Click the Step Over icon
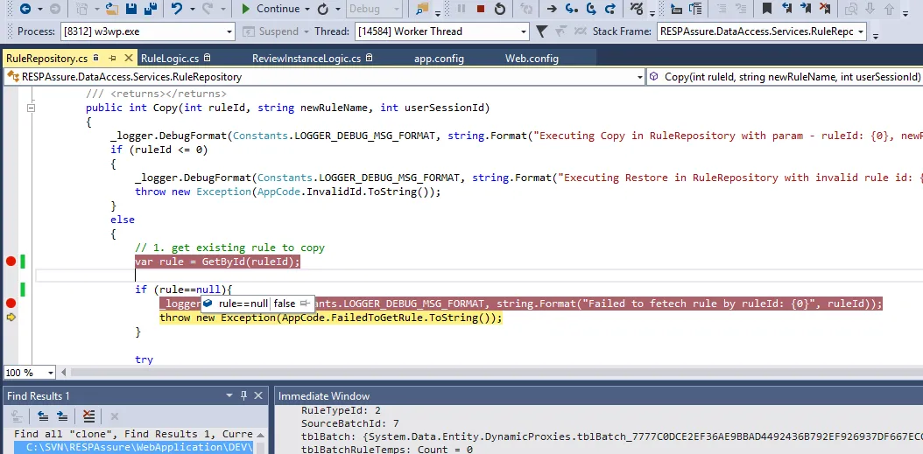The width and height of the screenshot is (923, 454). (x=590, y=9)
